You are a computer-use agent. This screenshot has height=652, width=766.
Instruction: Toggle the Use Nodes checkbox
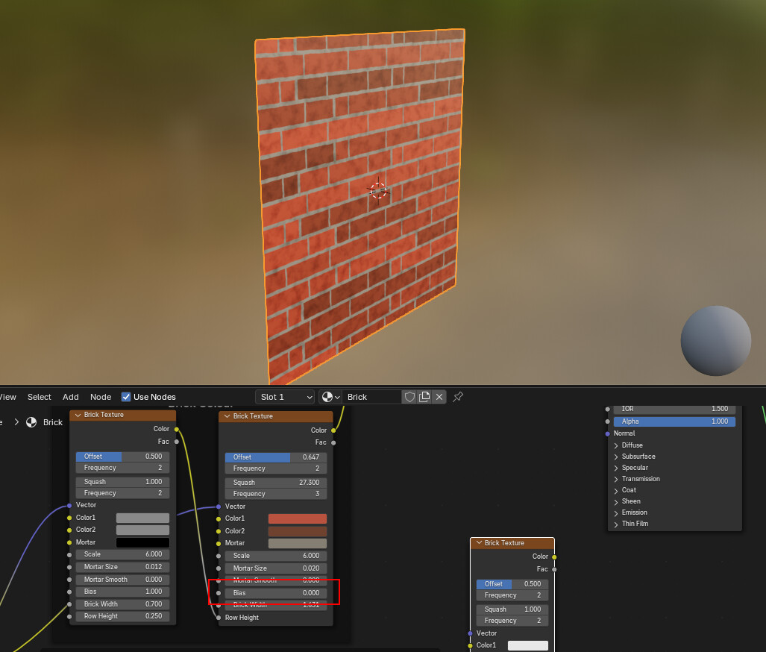point(126,397)
